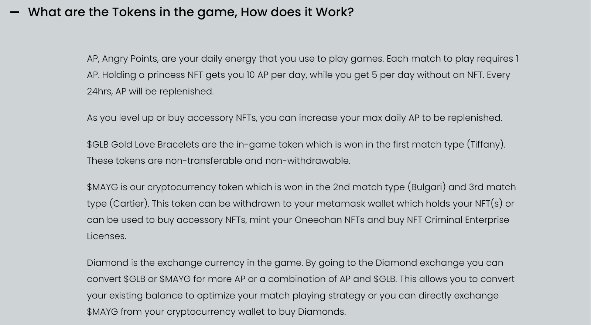Click 'non-transferable and non-withdrawable' text

coord(257,161)
